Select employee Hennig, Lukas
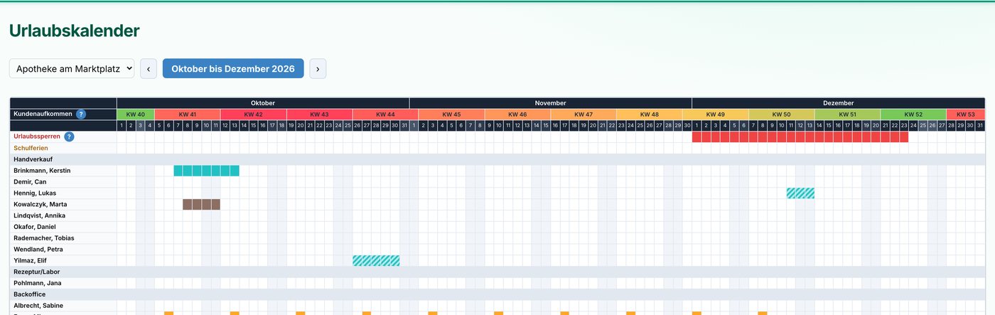This screenshot has height=315, width=995. coord(35,193)
